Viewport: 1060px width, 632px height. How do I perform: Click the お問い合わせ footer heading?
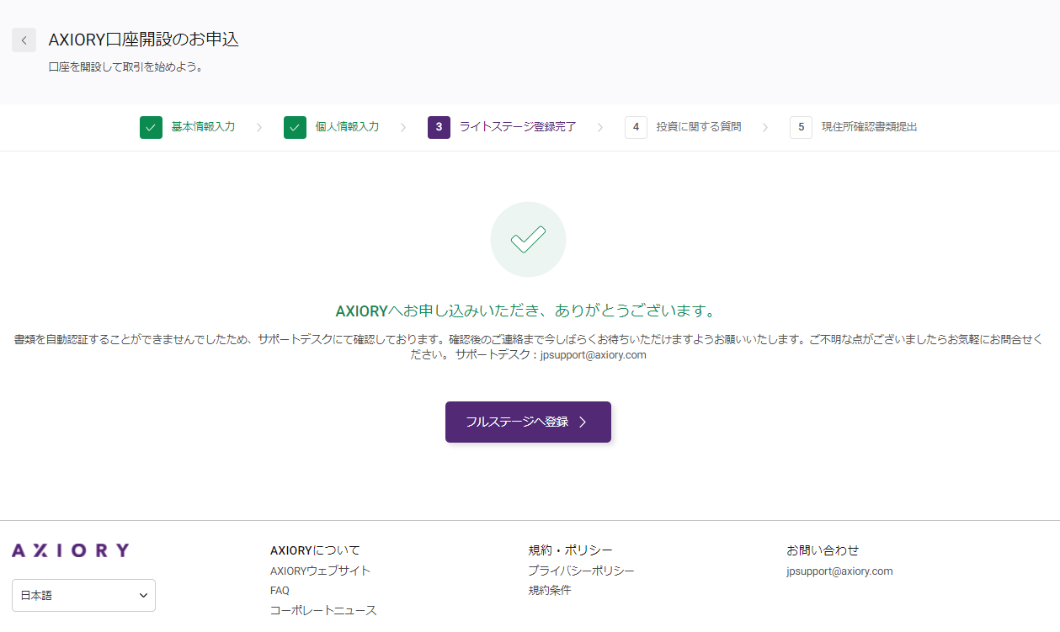(x=823, y=550)
